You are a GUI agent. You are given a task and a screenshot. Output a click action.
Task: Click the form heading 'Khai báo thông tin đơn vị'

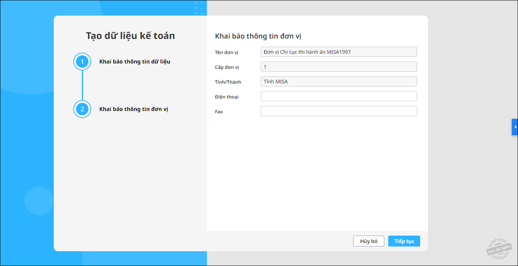tap(258, 36)
